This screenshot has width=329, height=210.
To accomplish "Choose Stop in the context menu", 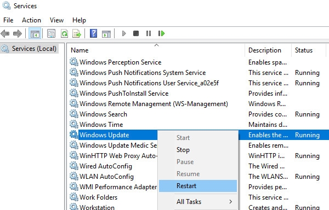I will pyautogui.click(x=198, y=150).
